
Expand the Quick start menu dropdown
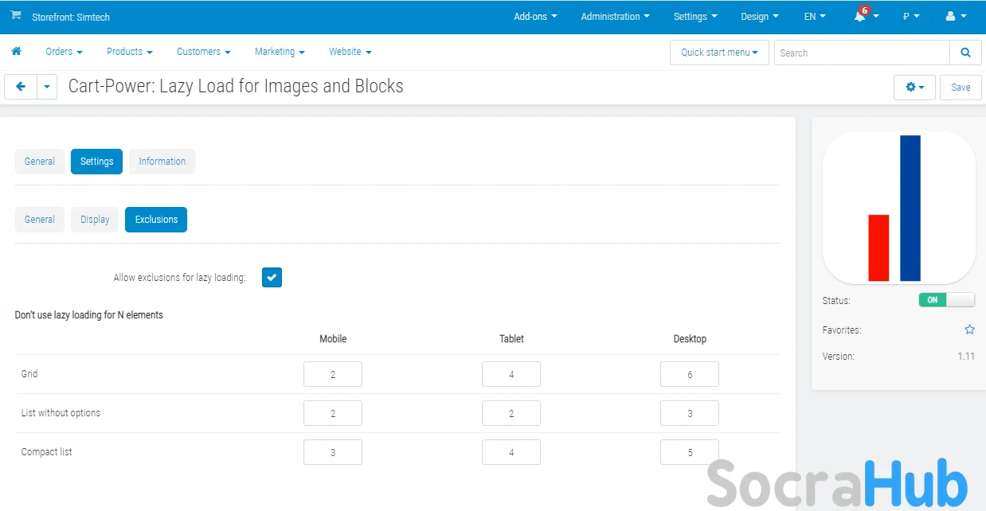pos(719,53)
